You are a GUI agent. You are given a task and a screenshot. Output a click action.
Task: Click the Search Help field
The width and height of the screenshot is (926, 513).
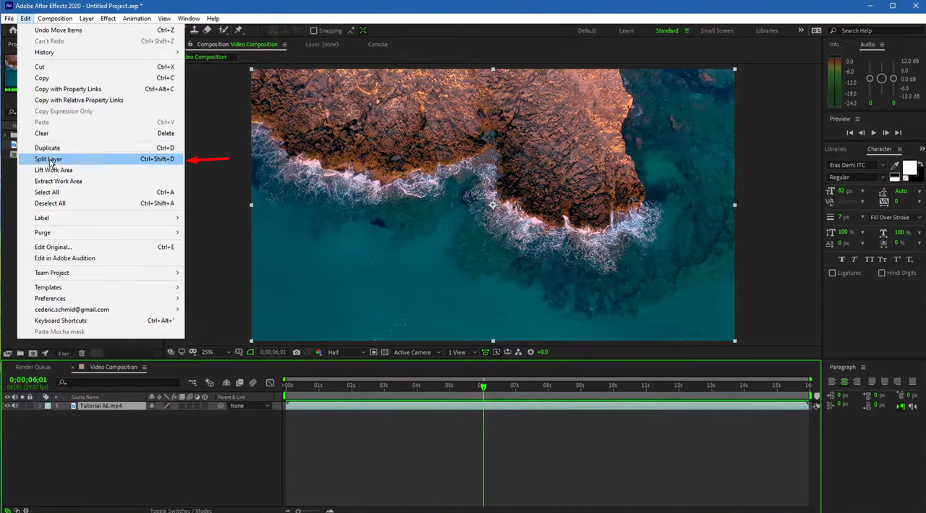(878, 30)
